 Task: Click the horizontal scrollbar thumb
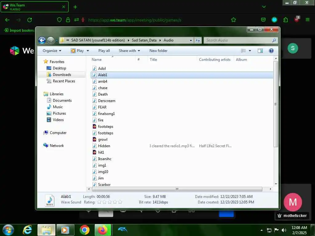[177, 189]
